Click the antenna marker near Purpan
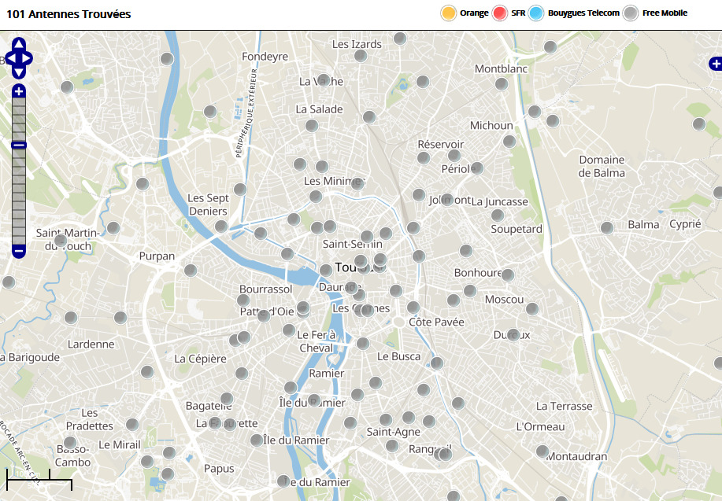 pos(191,271)
